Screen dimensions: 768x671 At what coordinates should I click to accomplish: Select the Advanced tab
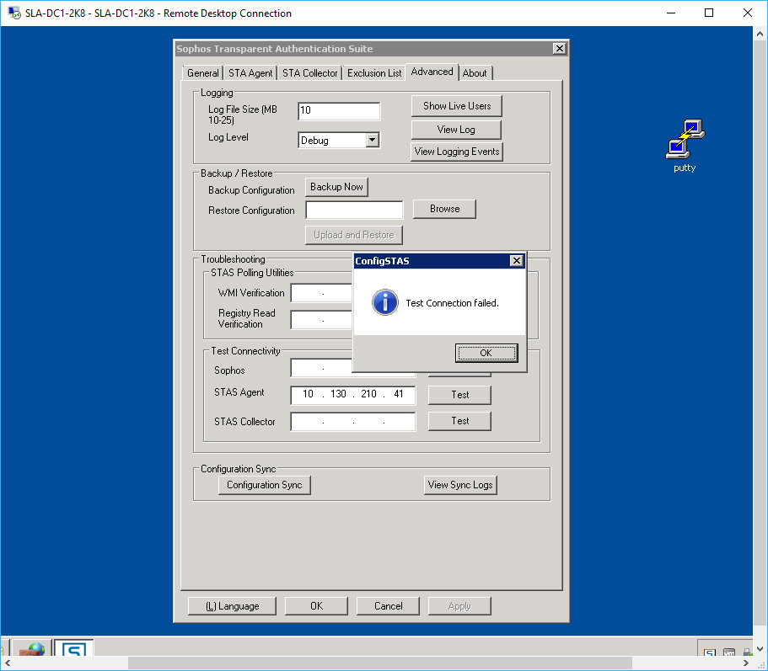[x=432, y=72]
